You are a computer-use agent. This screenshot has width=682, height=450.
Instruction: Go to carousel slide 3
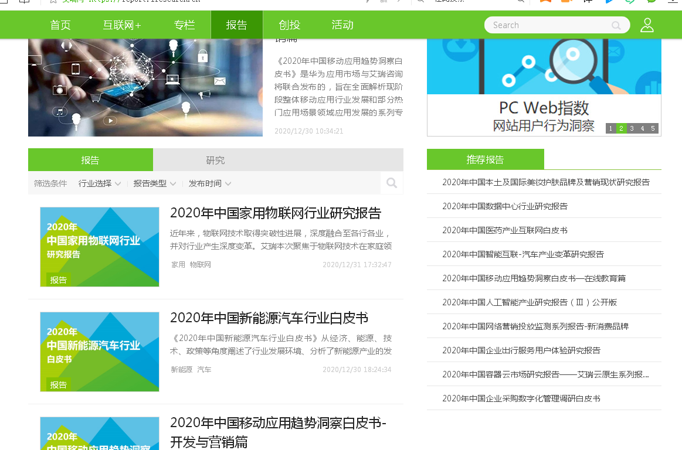tap(632, 128)
